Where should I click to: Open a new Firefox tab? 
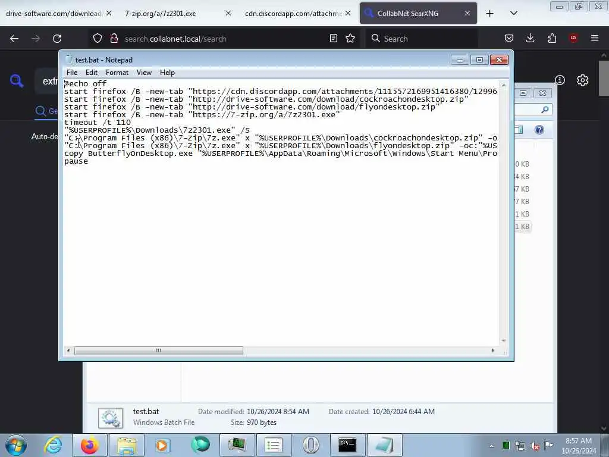[490, 14]
